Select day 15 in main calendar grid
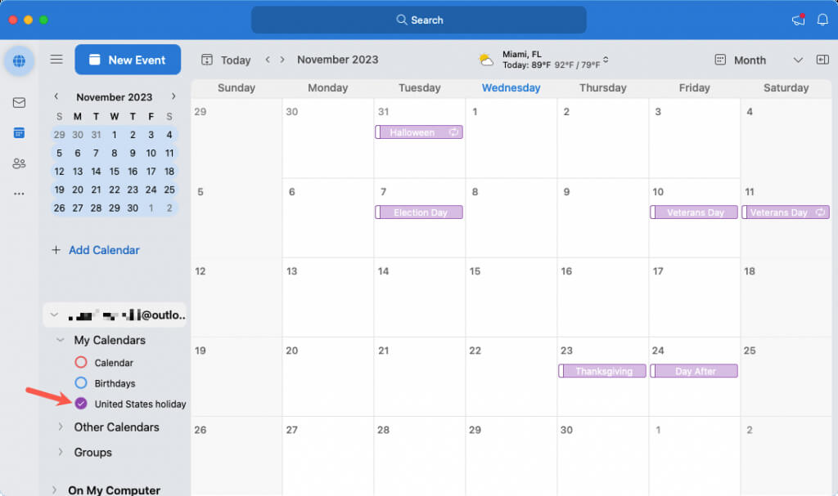Viewport: 838px width, 496px height. tap(511, 297)
